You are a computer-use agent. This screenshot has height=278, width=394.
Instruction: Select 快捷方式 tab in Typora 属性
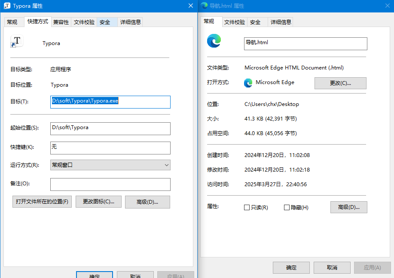(38, 21)
